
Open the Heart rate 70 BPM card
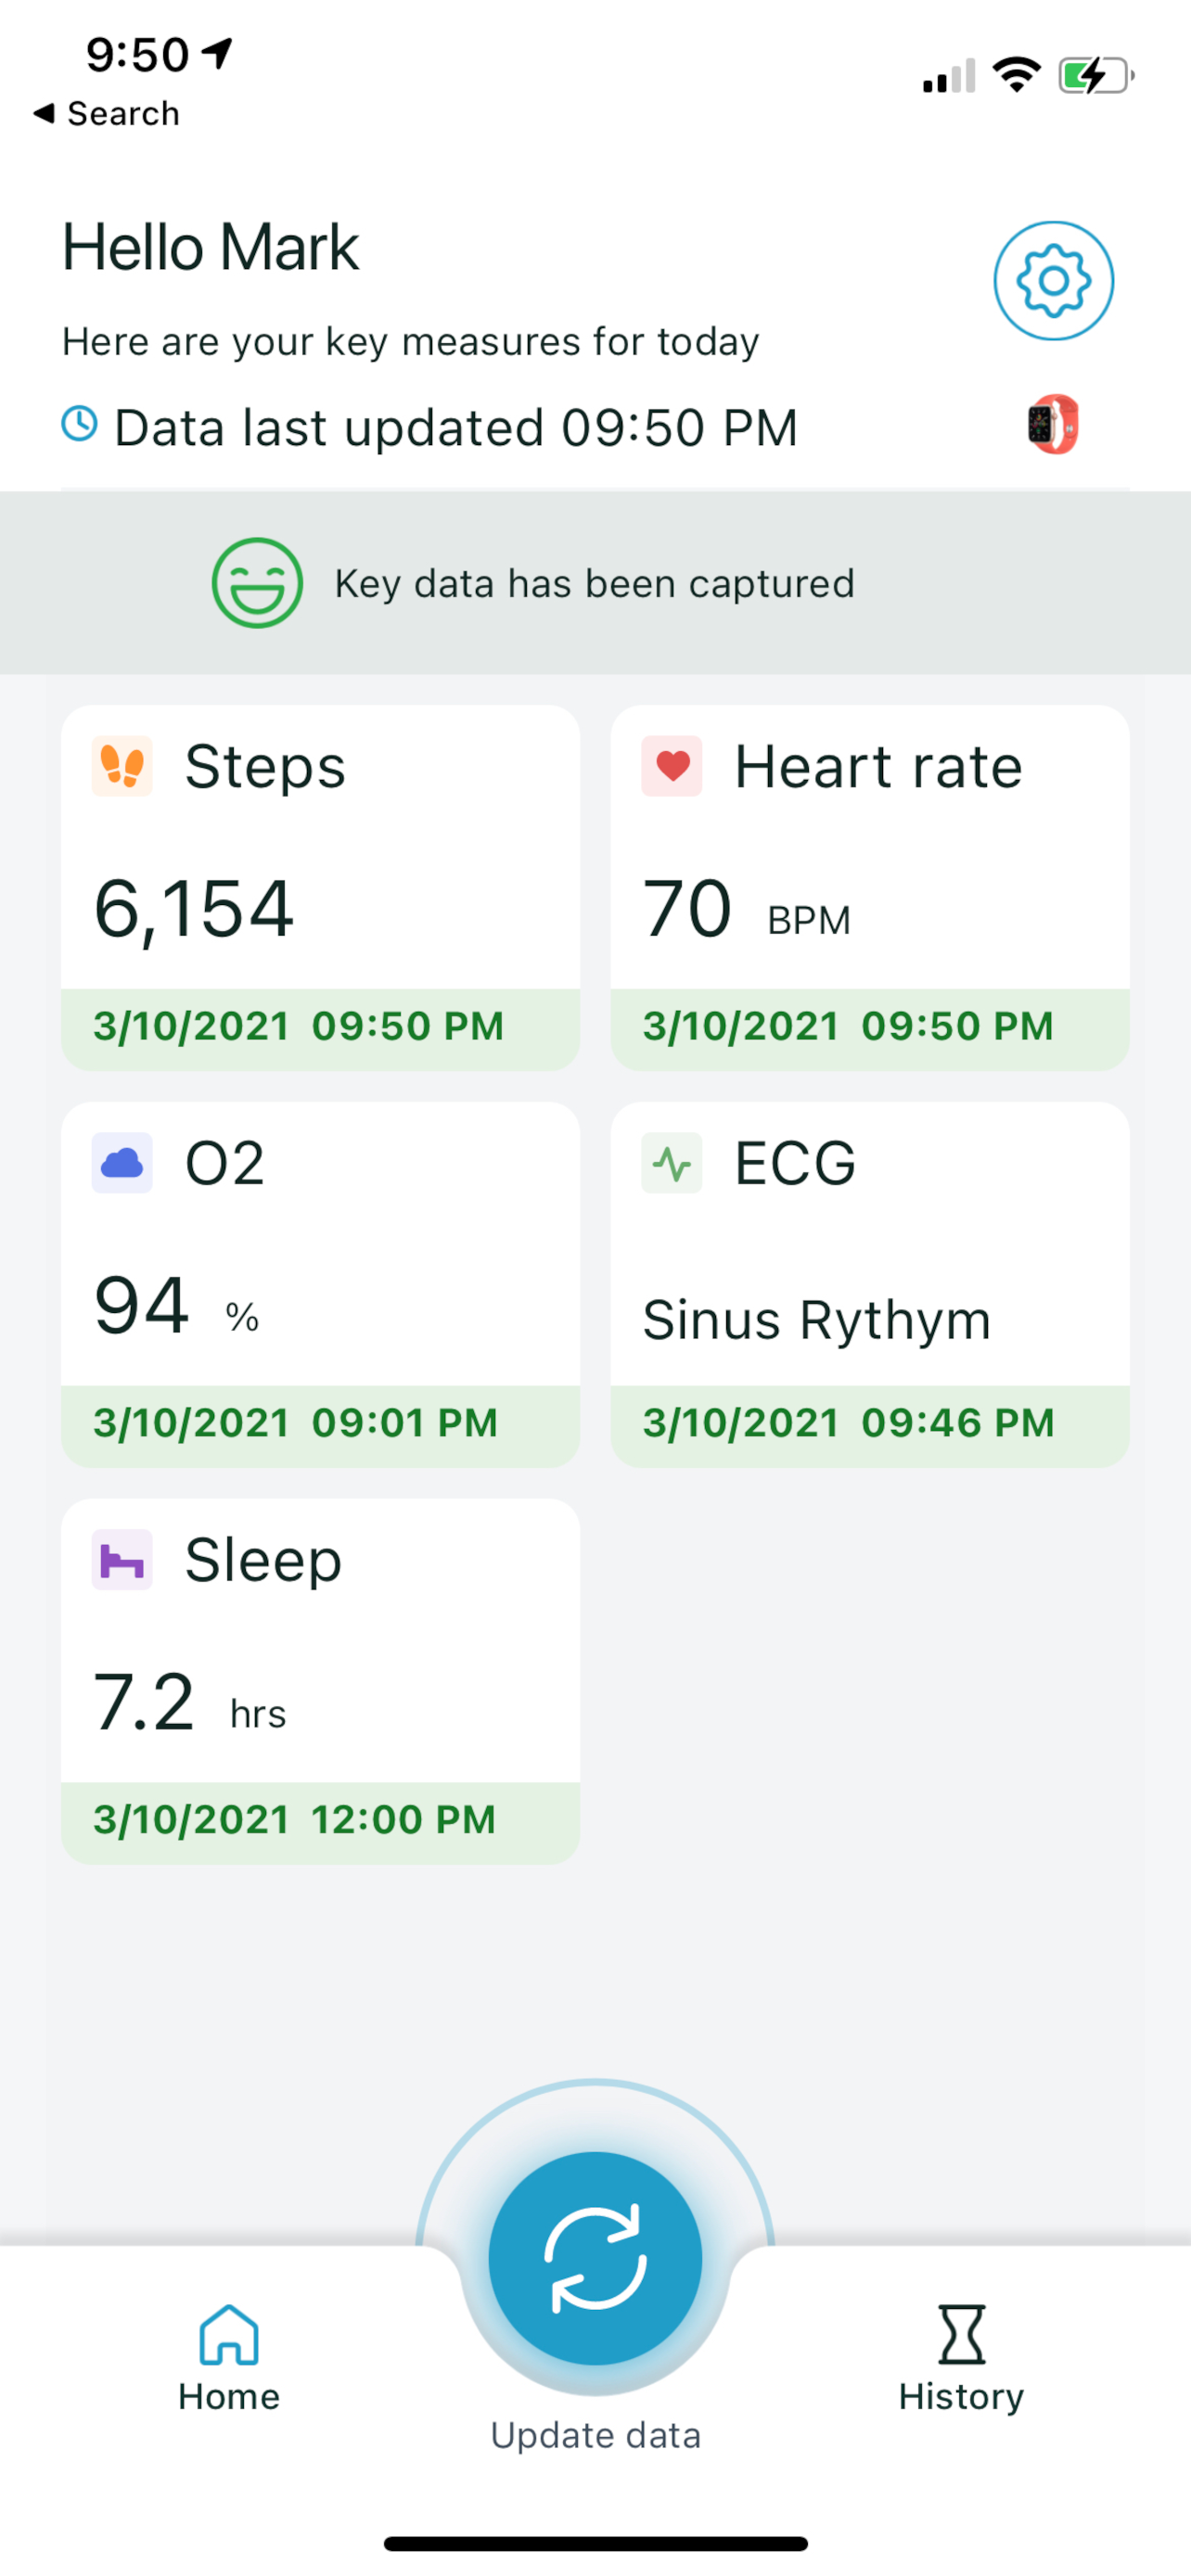pos(870,888)
